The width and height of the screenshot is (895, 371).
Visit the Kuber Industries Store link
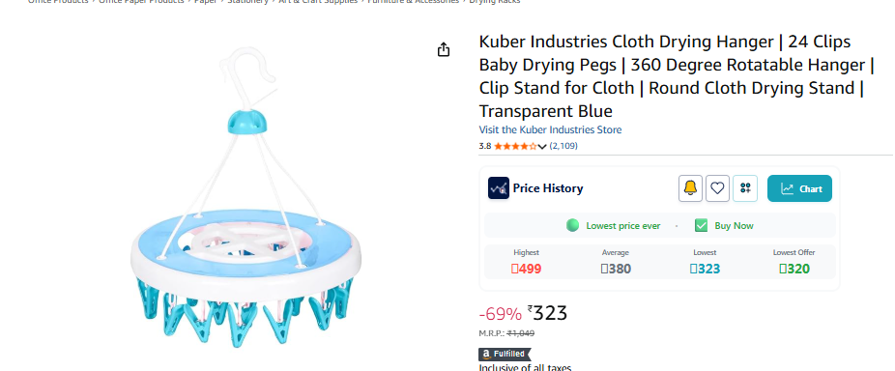pyautogui.click(x=550, y=129)
